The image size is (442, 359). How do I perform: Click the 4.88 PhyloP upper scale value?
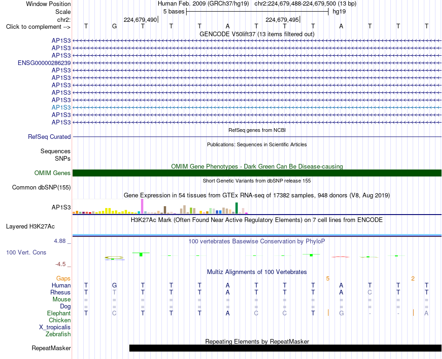tap(60, 241)
